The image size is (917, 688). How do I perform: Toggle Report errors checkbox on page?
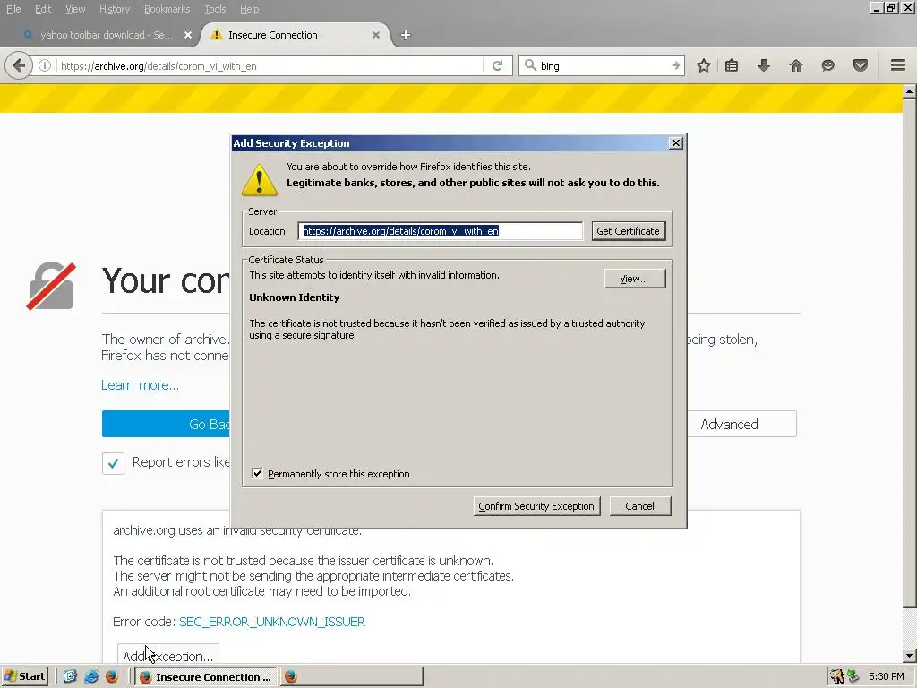click(x=113, y=463)
